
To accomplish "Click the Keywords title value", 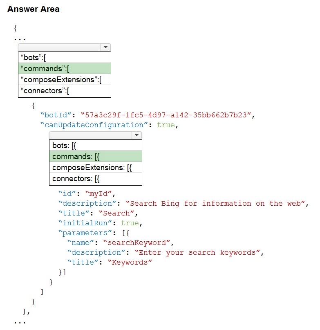I will point(130,263).
